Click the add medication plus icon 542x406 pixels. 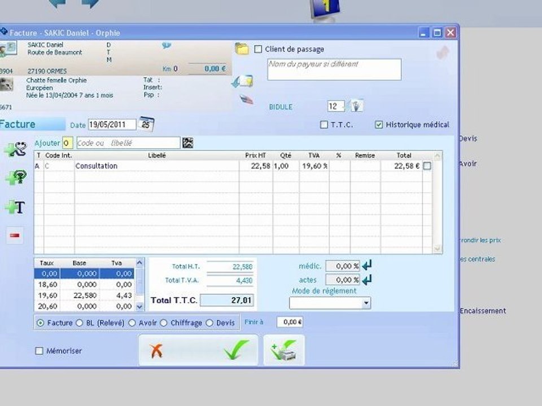point(16,177)
